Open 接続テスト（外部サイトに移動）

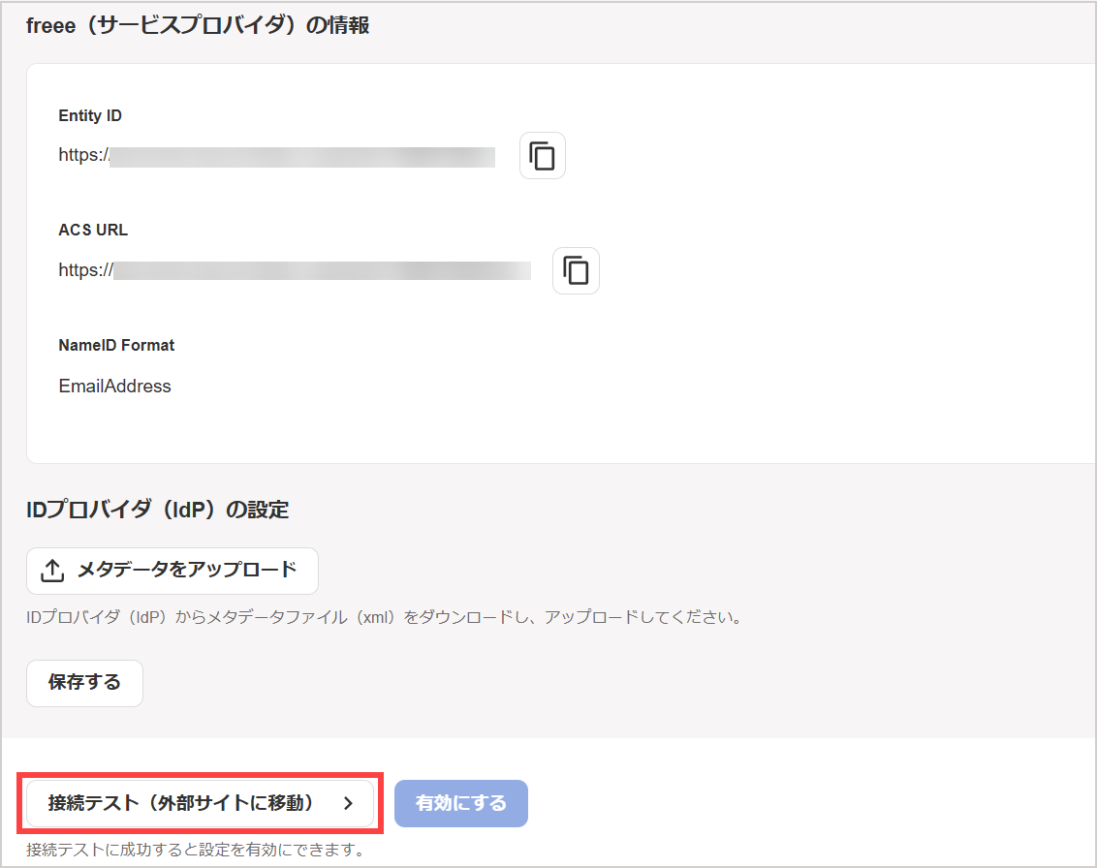click(x=200, y=804)
